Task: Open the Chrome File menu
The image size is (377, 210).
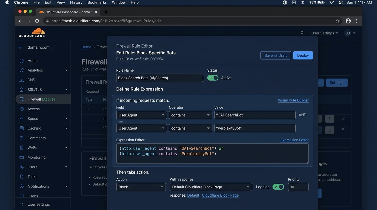Action: point(36,2)
